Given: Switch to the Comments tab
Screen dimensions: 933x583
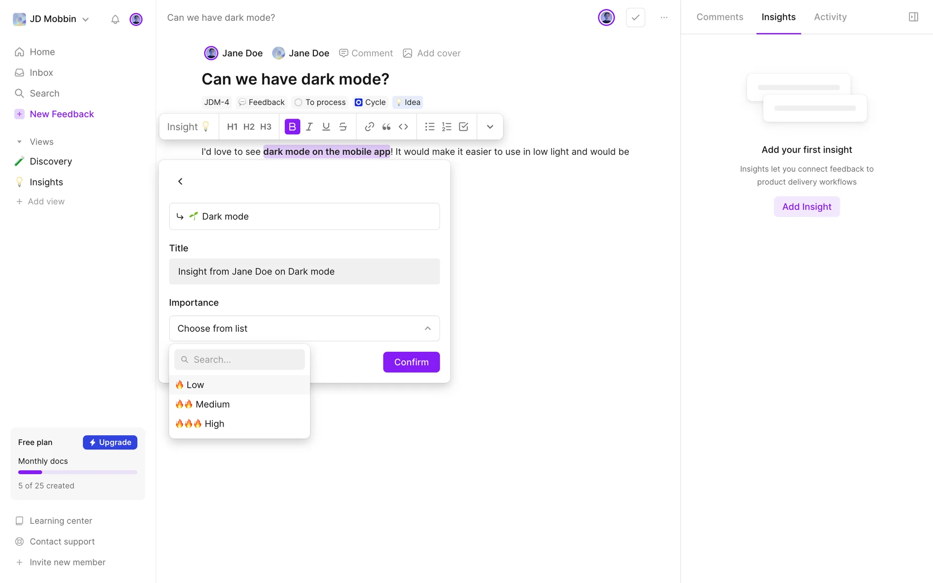Looking at the screenshot, I should [720, 17].
